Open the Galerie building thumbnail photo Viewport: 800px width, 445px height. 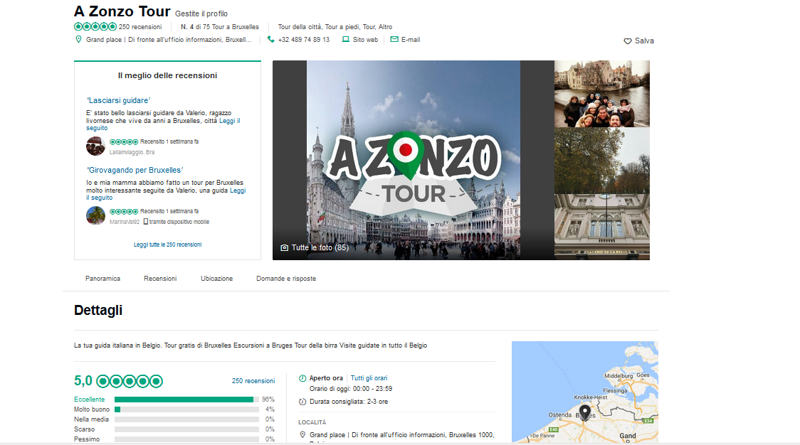[602, 227]
